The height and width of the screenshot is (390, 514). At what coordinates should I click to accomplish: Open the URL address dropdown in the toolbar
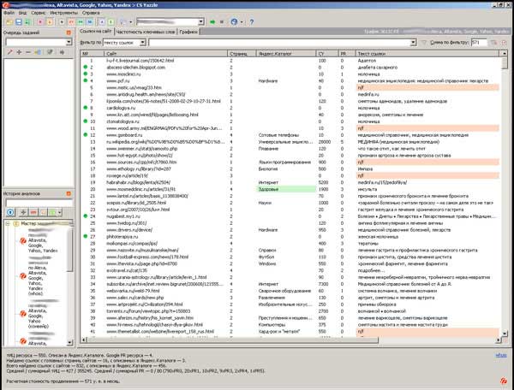(200, 21)
